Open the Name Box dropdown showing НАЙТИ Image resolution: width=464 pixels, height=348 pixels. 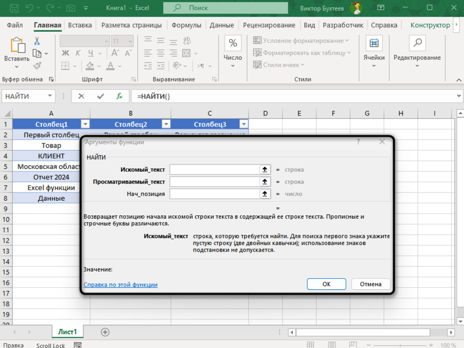point(50,96)
